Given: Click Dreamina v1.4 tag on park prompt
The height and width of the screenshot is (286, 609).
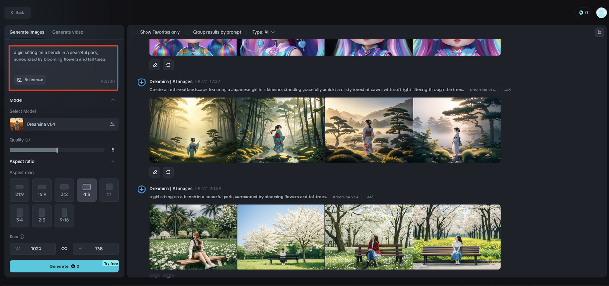Looking at the screenshot, I should tap(345, 197).
